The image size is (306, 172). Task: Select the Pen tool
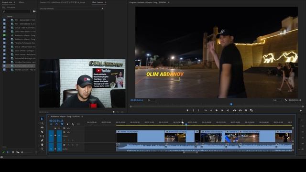tap(42, 140)
